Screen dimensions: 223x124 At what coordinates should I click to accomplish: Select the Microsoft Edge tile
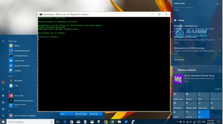(81, 114)
